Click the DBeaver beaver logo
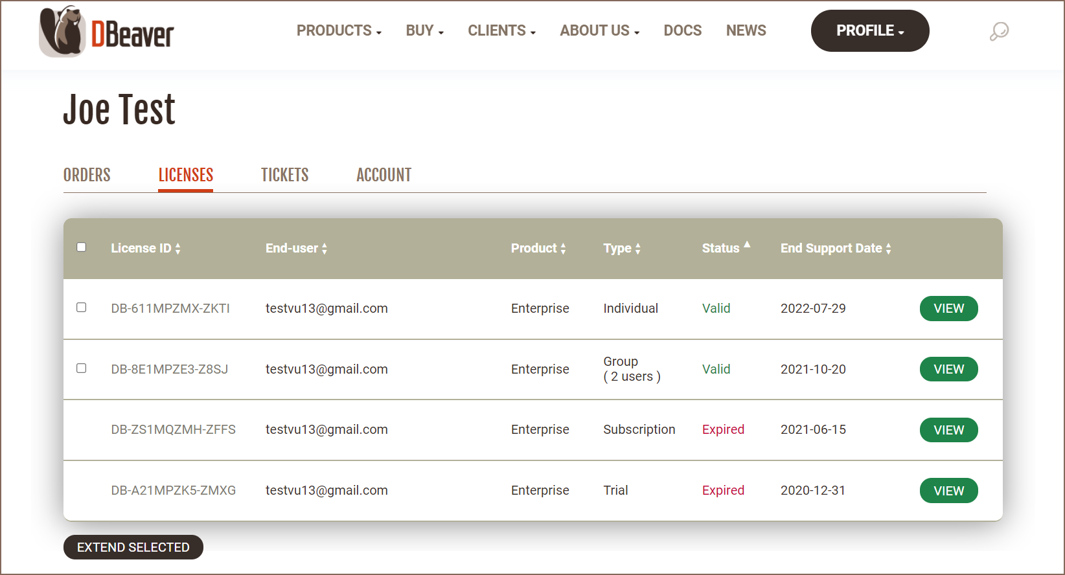The height and width of the screenshot is (575, 1065). tap(62, 32)
